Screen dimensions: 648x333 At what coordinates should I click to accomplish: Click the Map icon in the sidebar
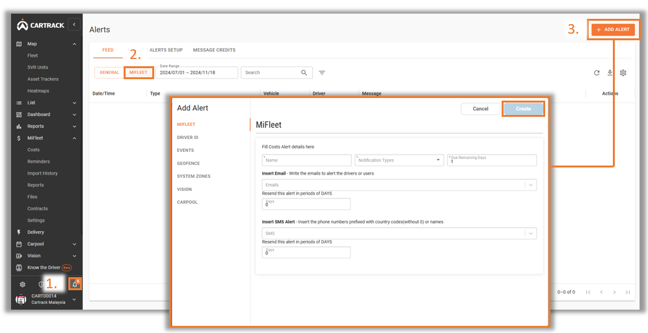[19, 43]
